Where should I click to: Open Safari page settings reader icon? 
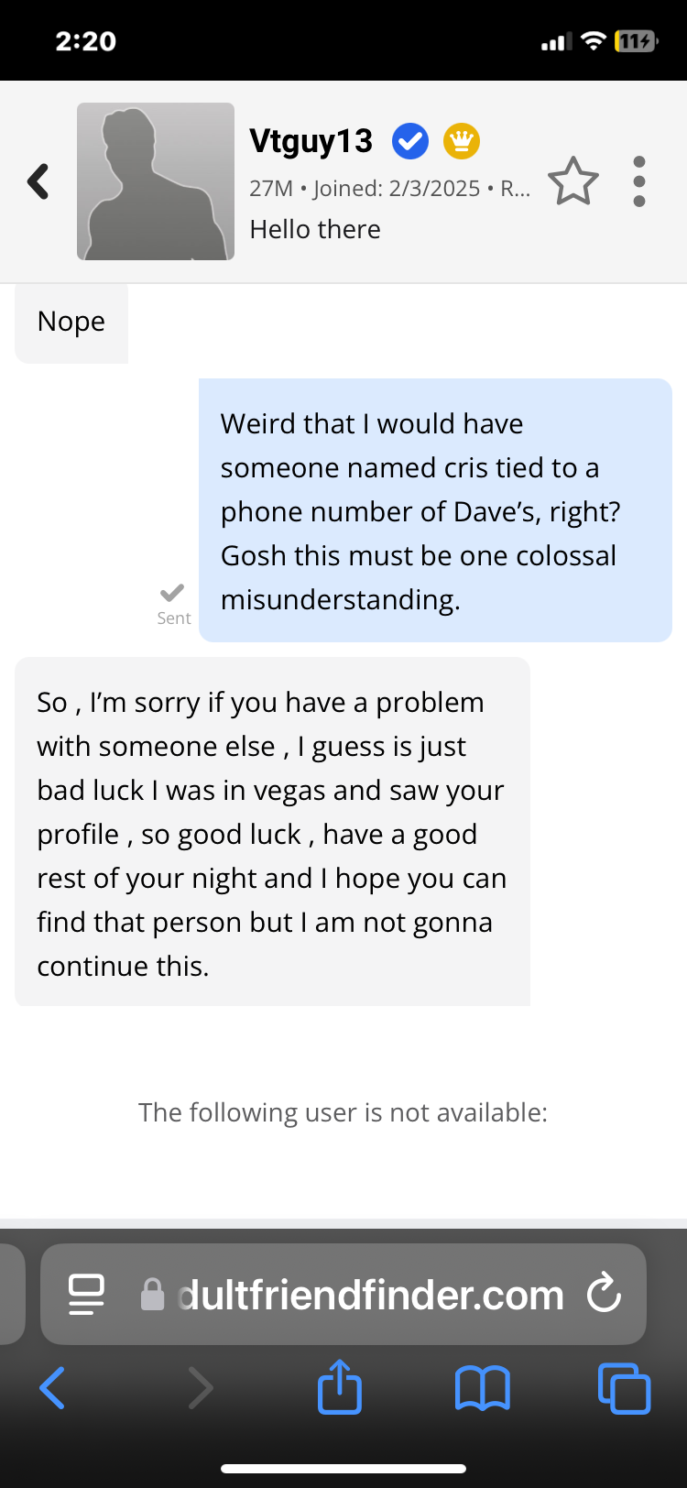tap(87, 1295)
